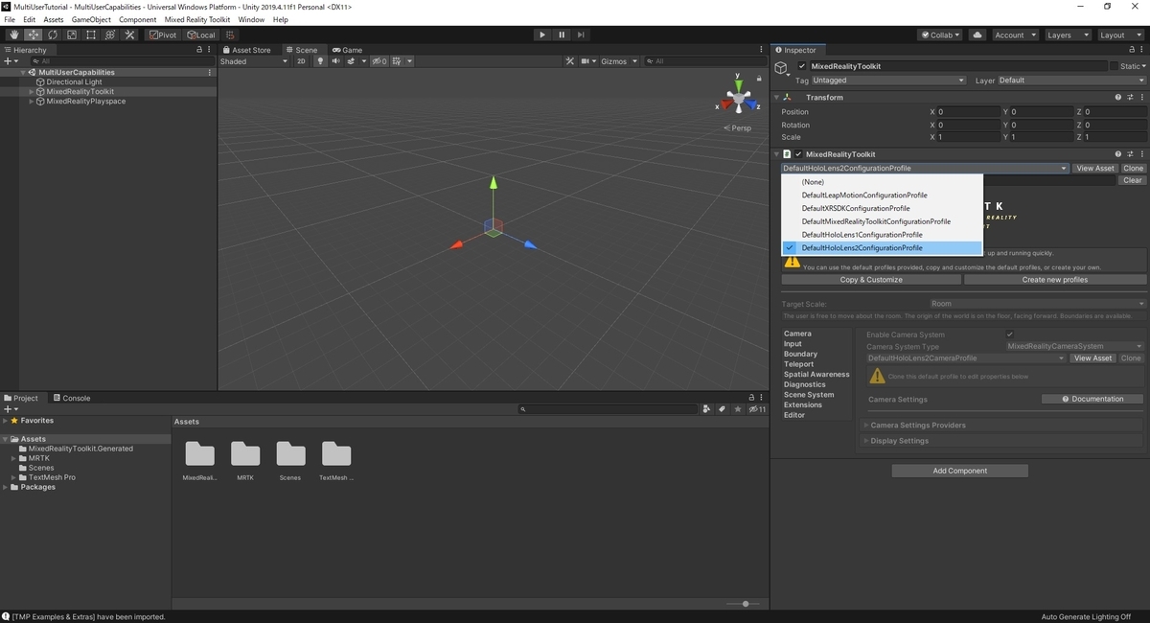The width and height of the screenshot is (1150, 623).
Task: Open the Layer Default dropdown
Action: click(1071, 81)
